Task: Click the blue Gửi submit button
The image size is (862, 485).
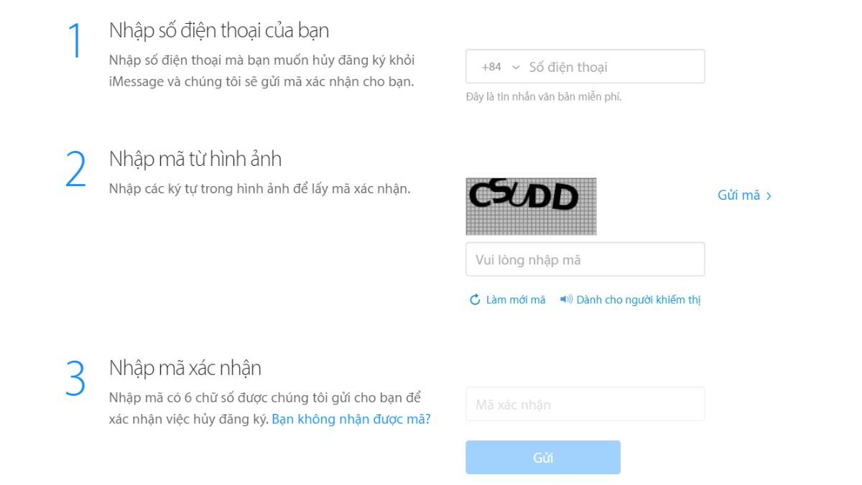Action: click(x=542, y=458)
